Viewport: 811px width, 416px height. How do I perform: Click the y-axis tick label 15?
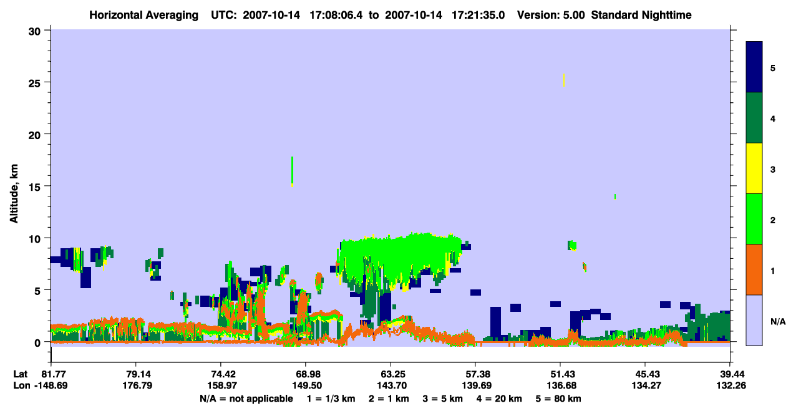[36, 186]
